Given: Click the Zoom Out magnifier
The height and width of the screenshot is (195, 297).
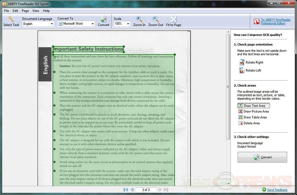Looking at the screenshot, I should [156, 19].
